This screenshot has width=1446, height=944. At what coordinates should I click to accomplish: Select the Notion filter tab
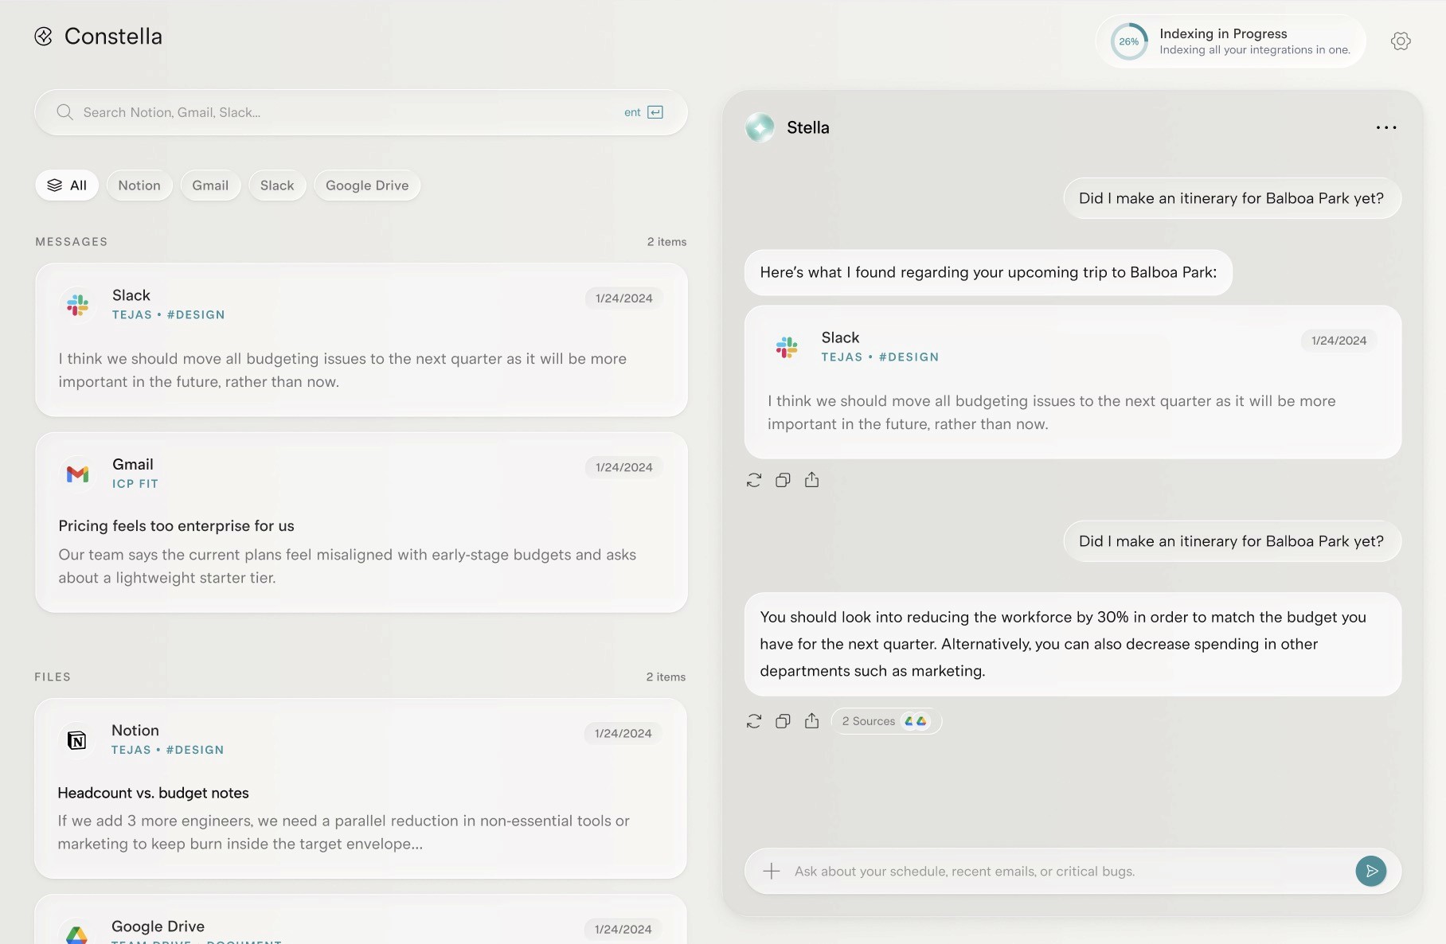tap(139, 185)
